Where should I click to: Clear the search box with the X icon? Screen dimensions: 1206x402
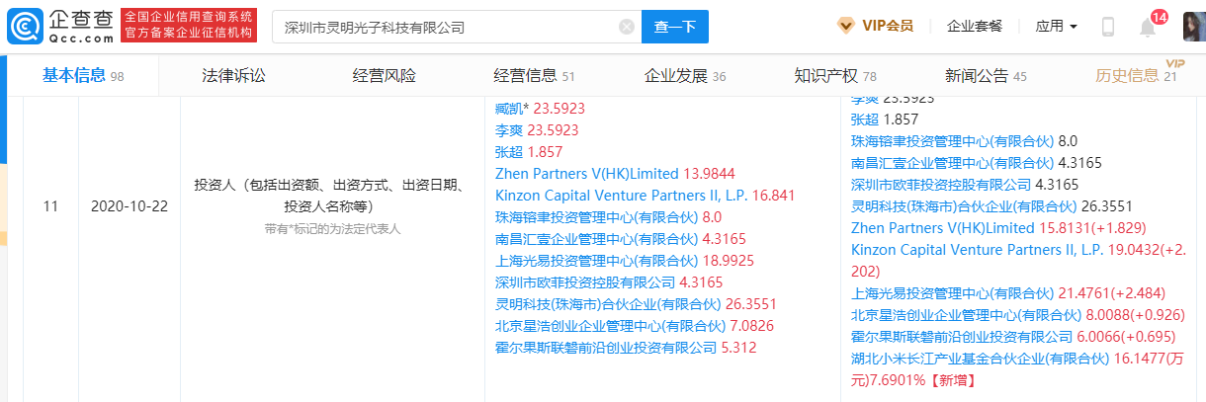click(626, 28)
